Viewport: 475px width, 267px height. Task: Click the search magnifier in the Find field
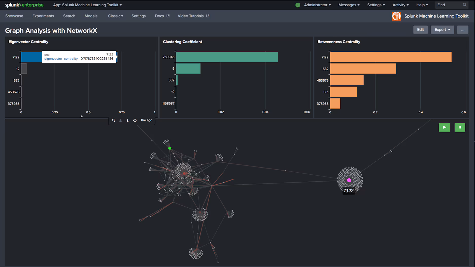coord(465,5)
